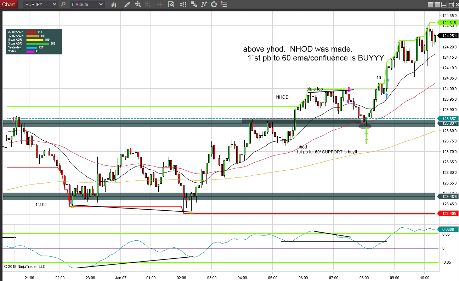Click the -0.05 indicator scale label
The width and height of the screenshot is (459, 281).
(x=446, y=262)
